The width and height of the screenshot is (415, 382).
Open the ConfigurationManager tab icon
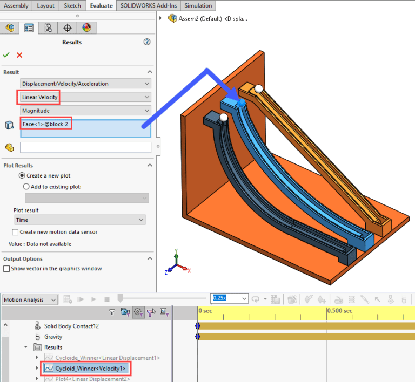click(48, 28)
